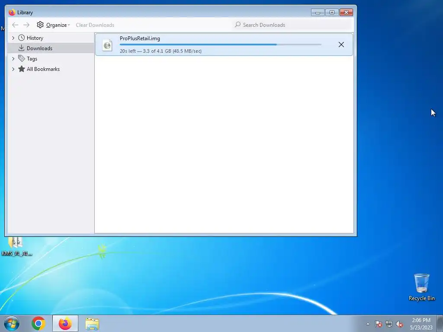Click the search magnifier icon
This screenshot has height=332, width=443.
238,25
